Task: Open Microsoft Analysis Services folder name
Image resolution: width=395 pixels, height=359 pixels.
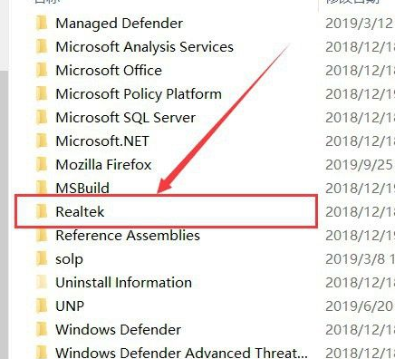Action: [x=144, y=47]
